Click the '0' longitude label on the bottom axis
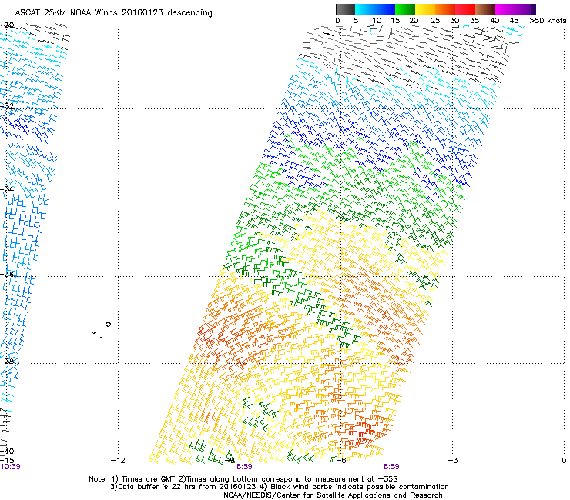Screen dimensions: 570x500 [564, 461]
